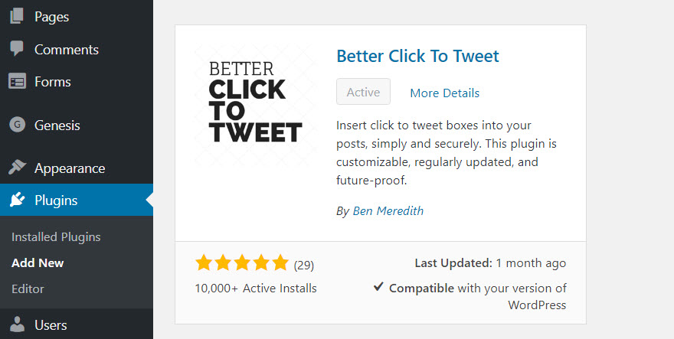The width and height of the screenshot is (674, 339).
Task: Click the Plugins plug icon
Action: 17,200
